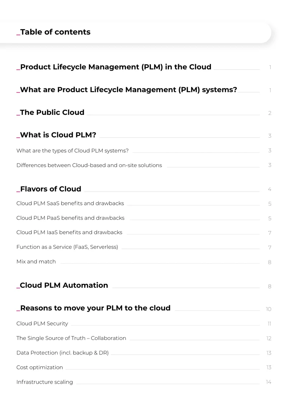Open the 'Mix and match' entry
Viewport: 288px width, 407px height.
tap(36, 261)
